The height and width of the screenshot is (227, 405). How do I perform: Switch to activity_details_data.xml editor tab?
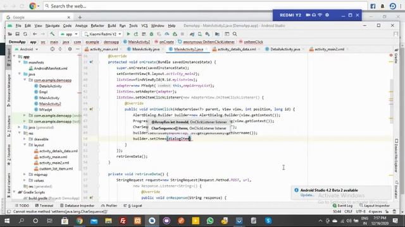236,49
